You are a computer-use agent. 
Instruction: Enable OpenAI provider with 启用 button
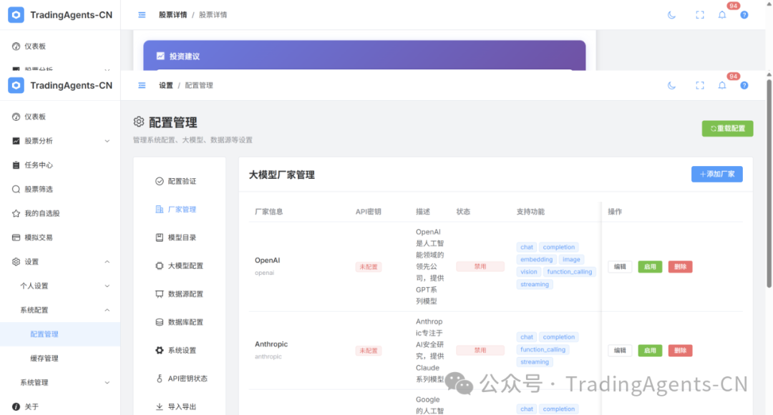[x=650, y=267]
